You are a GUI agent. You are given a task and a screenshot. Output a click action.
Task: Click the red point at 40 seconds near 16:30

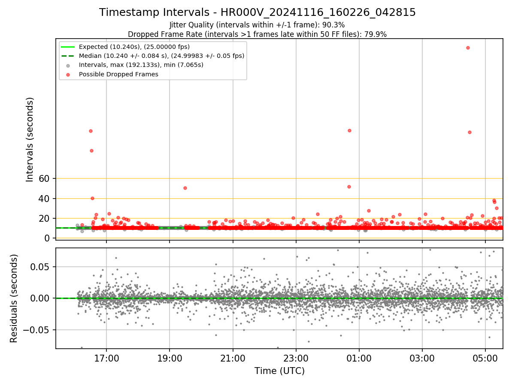(92, 198)
